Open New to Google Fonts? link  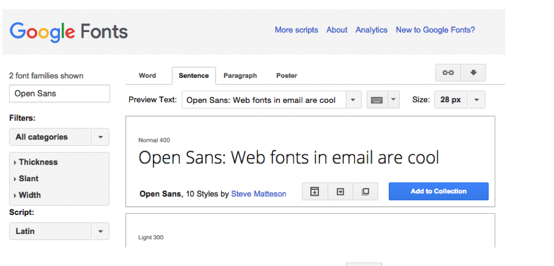435,30
